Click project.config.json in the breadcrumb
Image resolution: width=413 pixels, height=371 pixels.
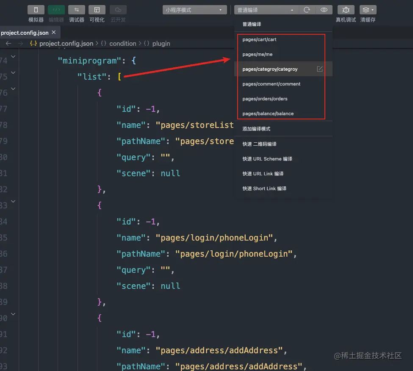tap(67, 44)
